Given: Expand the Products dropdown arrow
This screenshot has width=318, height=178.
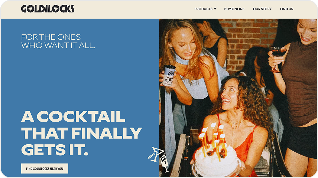Looking at the screenshot, I should (215, 9).
